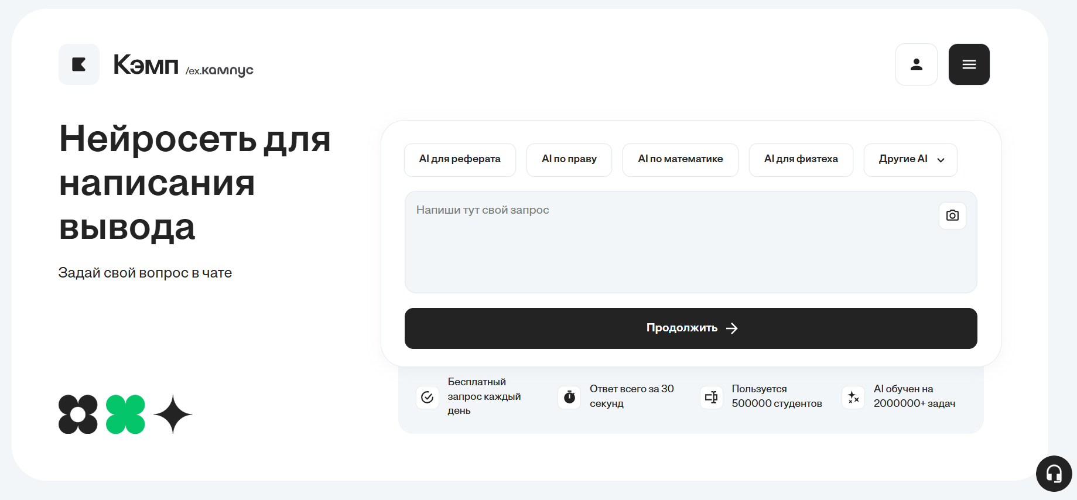Image resolution: width=1077 pixels, height=500 pixels.
Task: Click the Кэмп ex.кампус brand link
Action: [183, 65]
